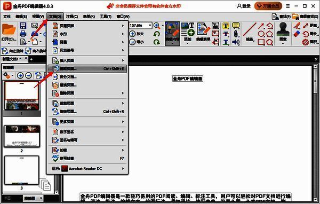Select page 2 thumbnail
This screenshot has height=204, width=320.
coord(22,136)
